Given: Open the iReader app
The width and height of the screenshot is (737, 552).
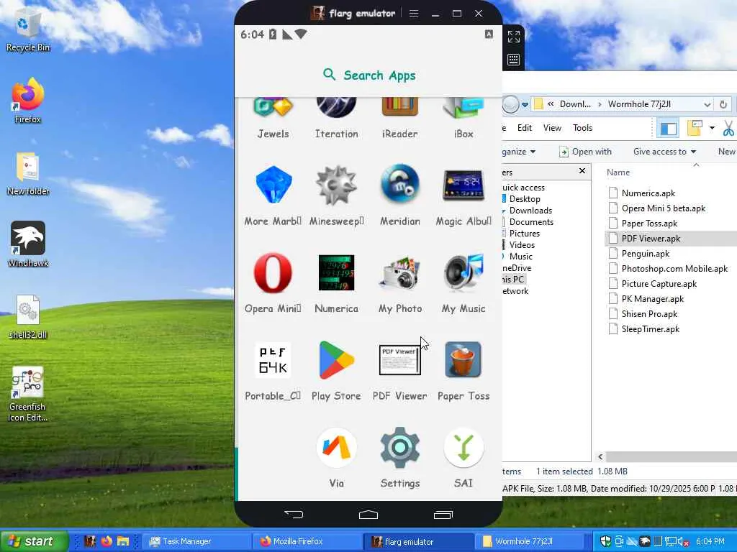Looking at the screenshot, I should point(400,117).
